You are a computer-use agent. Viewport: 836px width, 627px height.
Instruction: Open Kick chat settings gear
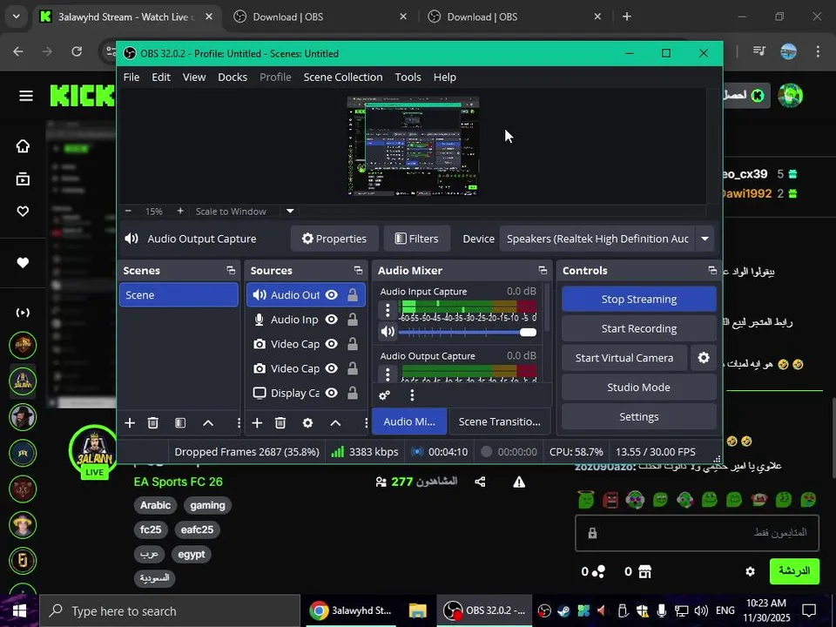[x=750, y=571]
